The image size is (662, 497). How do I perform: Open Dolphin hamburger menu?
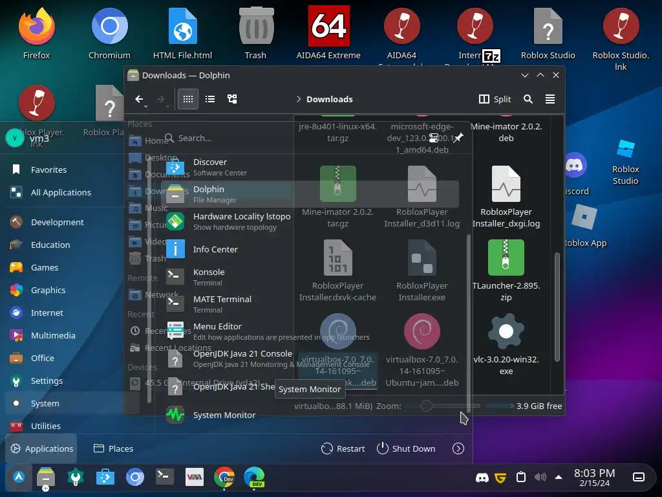pos(550,99)
